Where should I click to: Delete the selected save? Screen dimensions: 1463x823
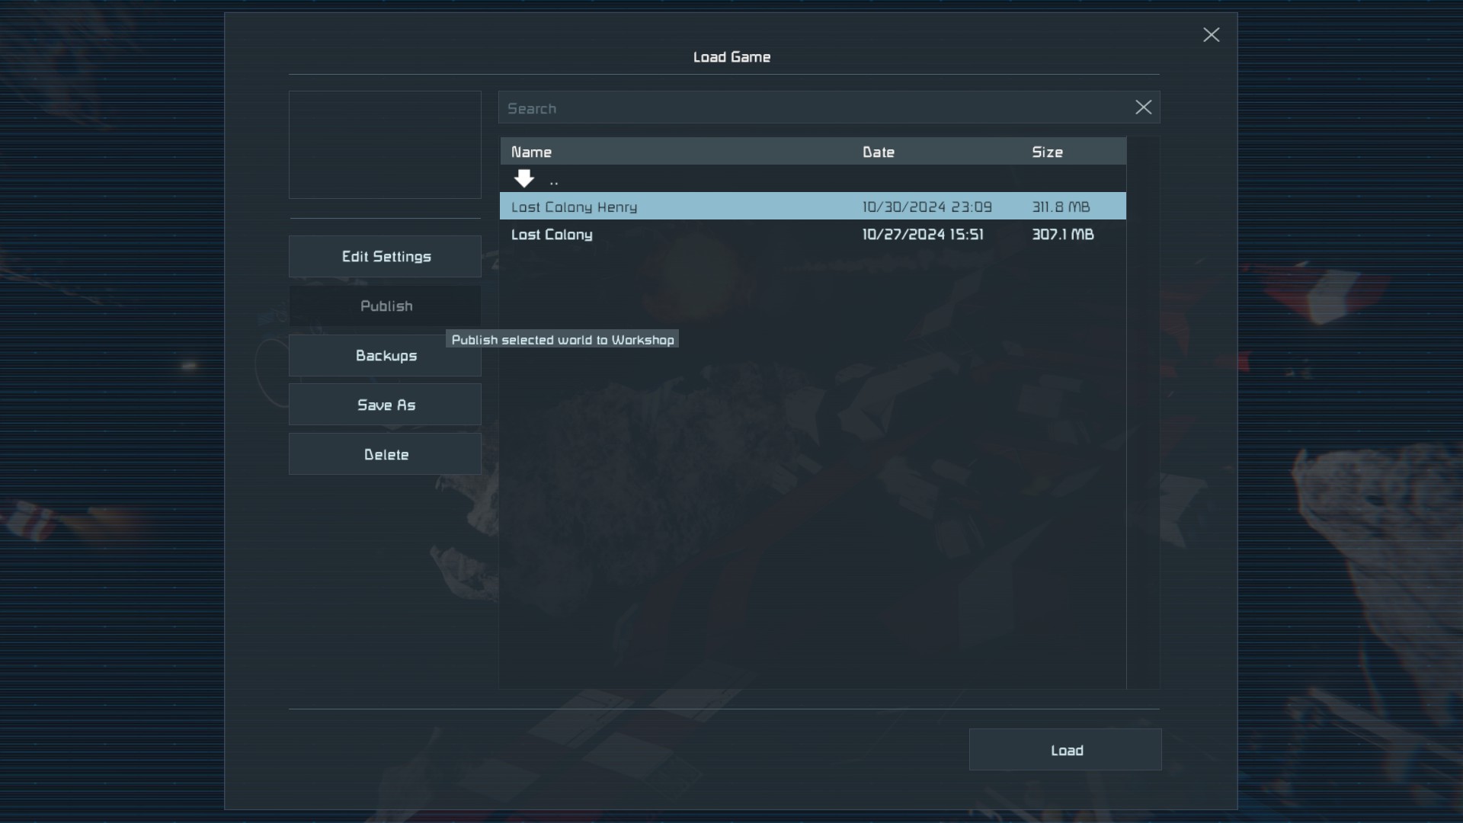(385, 454)
